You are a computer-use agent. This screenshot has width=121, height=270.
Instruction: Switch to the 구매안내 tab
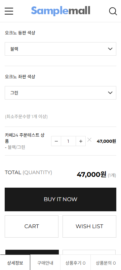45,263
